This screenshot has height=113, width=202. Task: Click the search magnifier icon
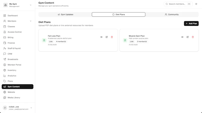(167, 4)
